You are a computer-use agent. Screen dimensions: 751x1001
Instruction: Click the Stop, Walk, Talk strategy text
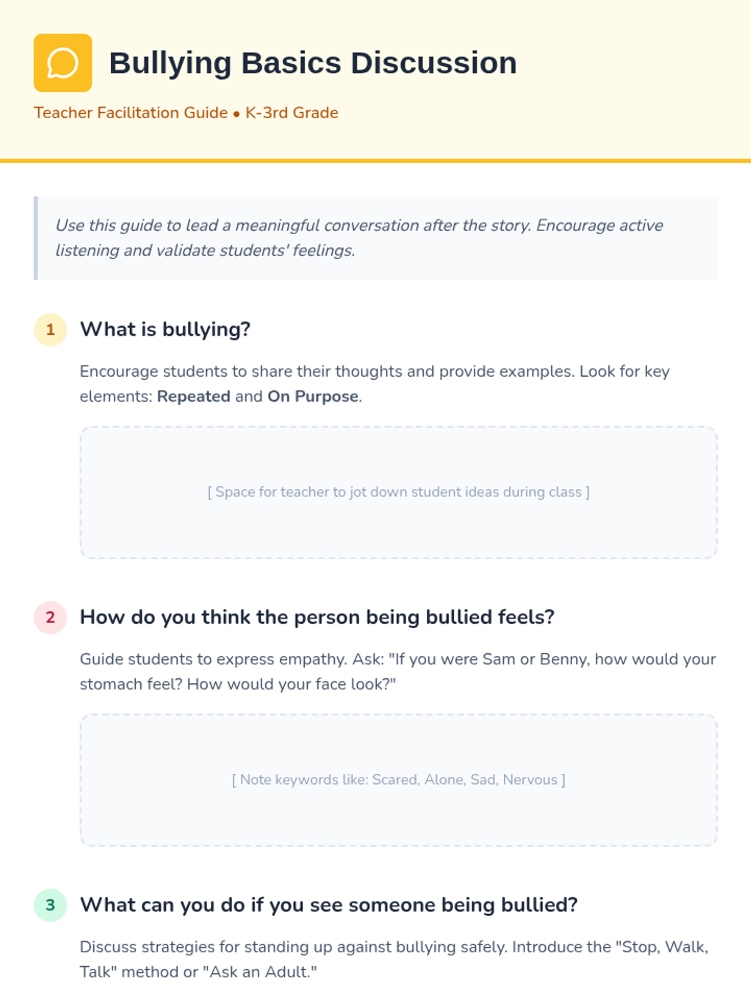tap(394, 959)
